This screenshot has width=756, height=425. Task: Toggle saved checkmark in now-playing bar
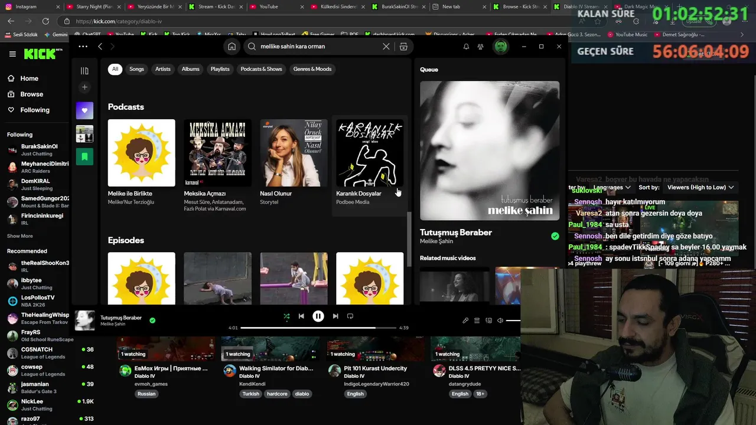(152, 321)
